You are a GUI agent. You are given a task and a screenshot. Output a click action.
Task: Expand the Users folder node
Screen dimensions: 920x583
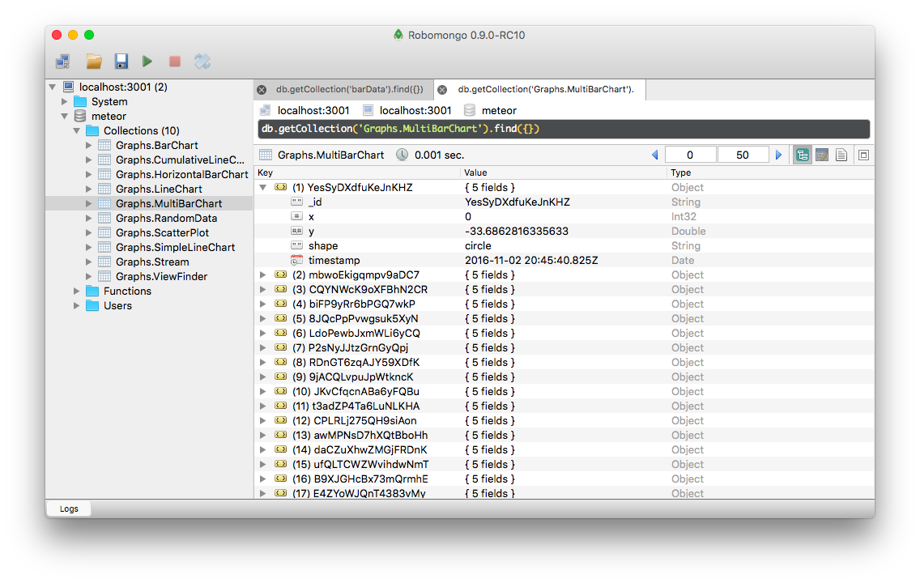[x=76, y=305]
